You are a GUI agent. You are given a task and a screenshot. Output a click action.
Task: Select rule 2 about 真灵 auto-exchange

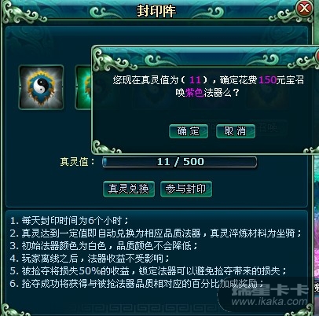pyautogui.click(x=156, y=233)
